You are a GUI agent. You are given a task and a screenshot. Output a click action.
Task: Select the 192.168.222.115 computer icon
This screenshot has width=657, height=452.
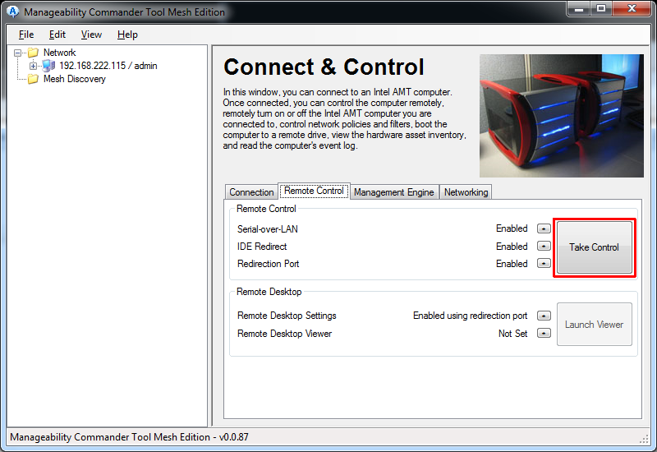pyautogui.click(x=48, y=66)
